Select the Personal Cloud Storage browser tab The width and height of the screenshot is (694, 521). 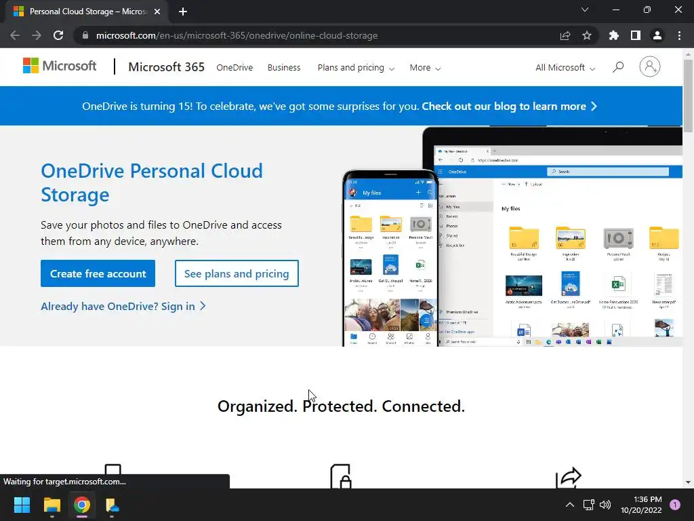pyautogui.click(x=86, y=12)
